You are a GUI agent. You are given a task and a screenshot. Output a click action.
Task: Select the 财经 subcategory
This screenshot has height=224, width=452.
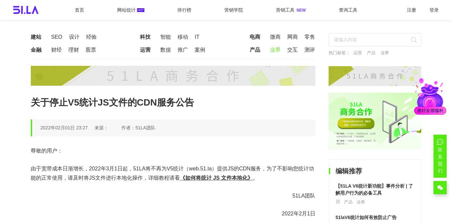pos(57,50)
